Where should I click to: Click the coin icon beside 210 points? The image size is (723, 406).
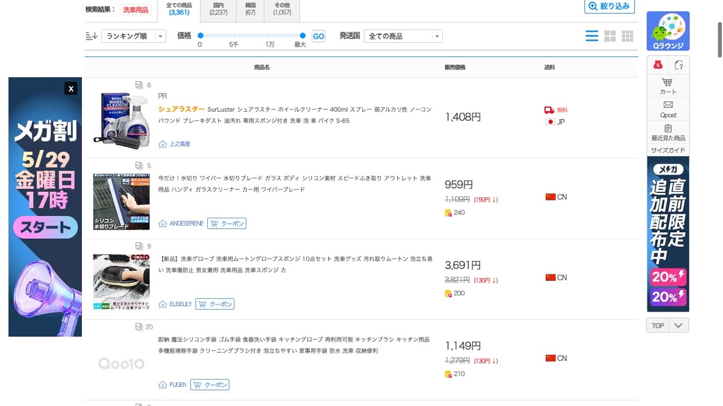click(x=448, y=374)
